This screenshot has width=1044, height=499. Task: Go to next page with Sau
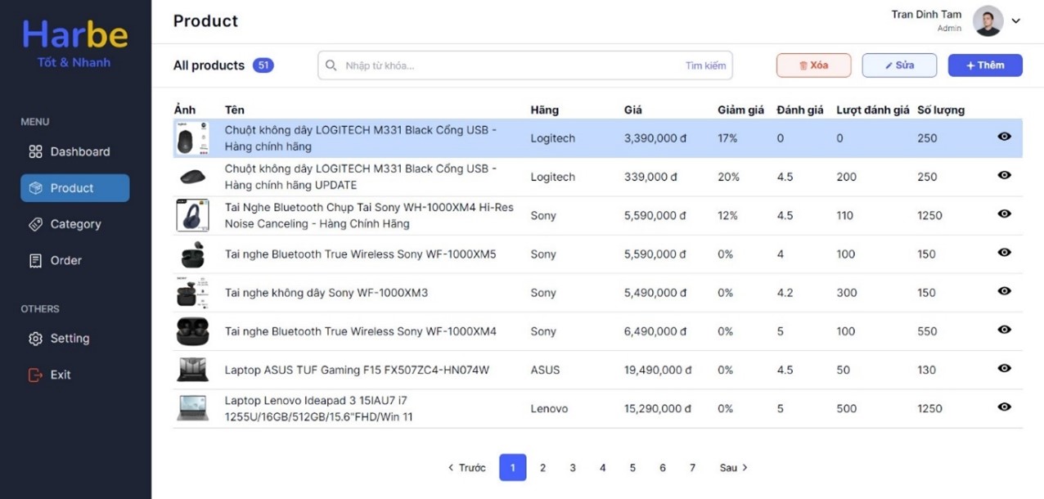734,468
